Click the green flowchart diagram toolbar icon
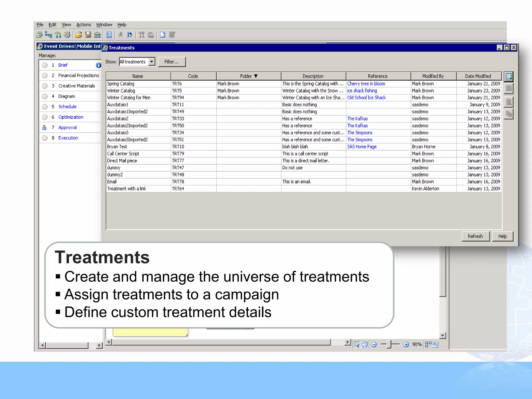 (x=58, y=35)
